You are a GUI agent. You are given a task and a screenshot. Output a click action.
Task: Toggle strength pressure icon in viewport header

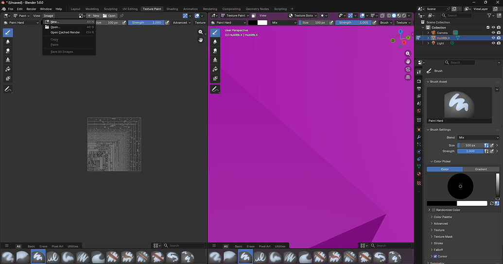click(374, 22)
